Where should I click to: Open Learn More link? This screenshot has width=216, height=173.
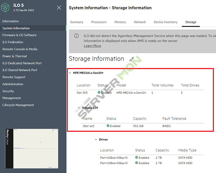point(92,46)
